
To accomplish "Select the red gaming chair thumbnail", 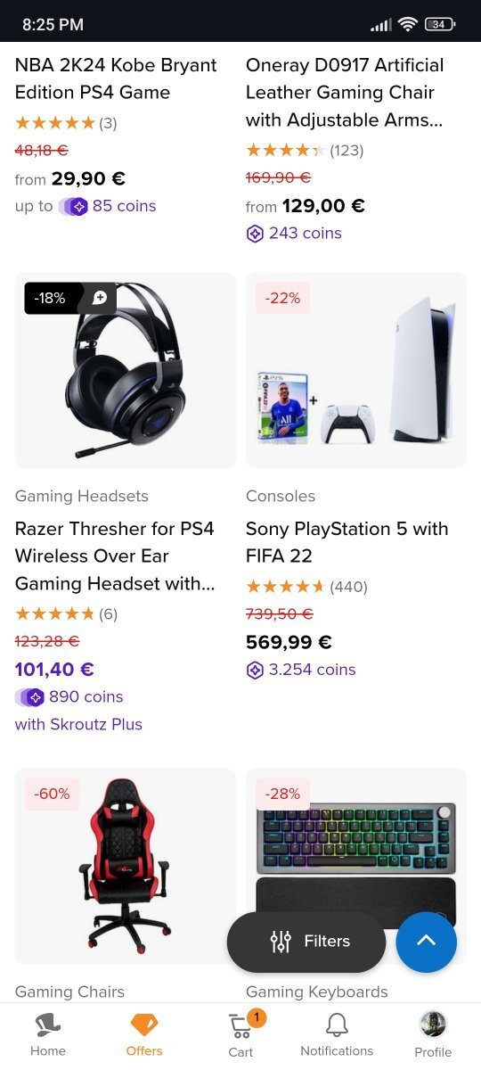I will 126,865.
